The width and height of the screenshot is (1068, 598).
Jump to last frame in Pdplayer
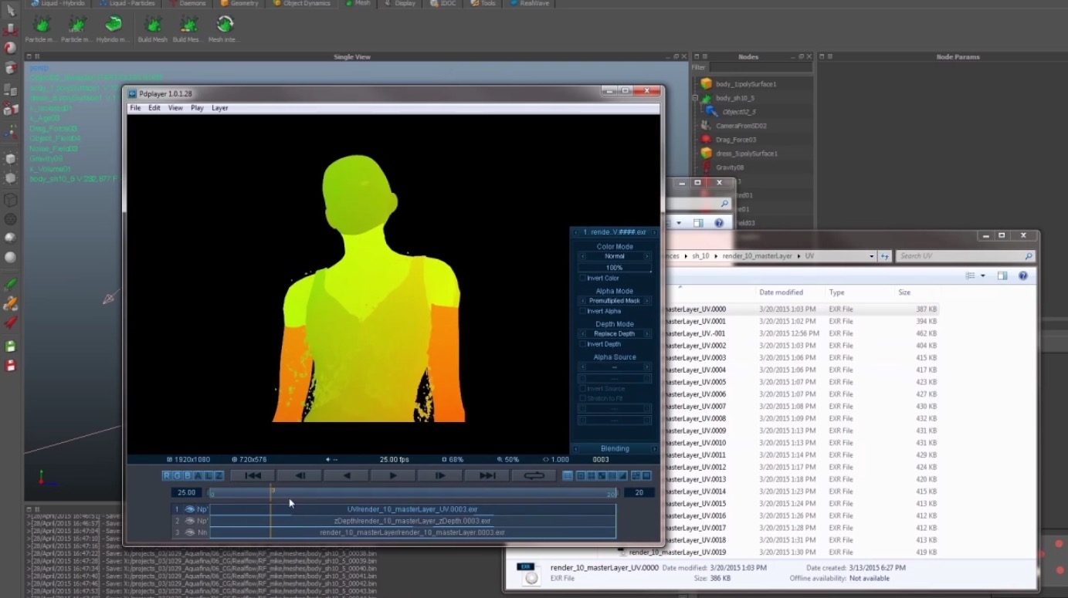pos(487,476)
